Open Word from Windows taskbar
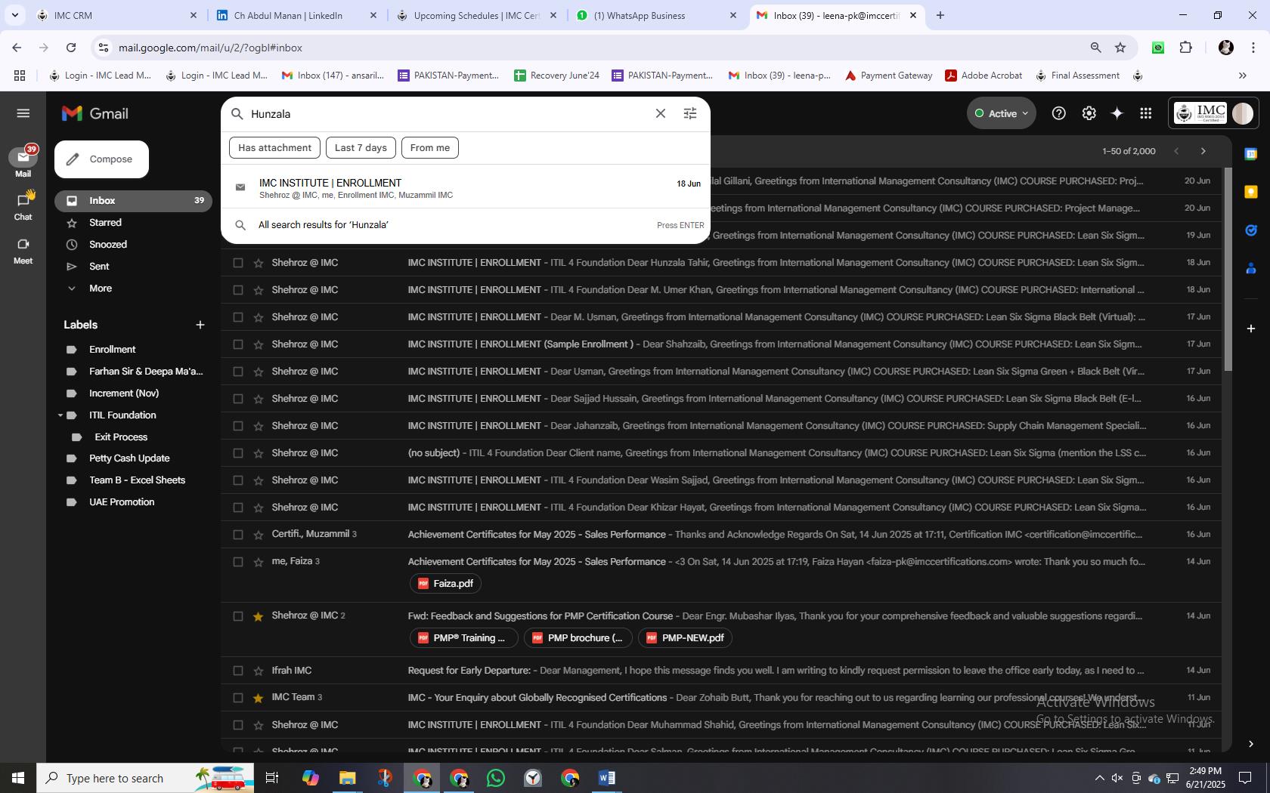This screenshot has height=793, width=1270. point(607,778)
